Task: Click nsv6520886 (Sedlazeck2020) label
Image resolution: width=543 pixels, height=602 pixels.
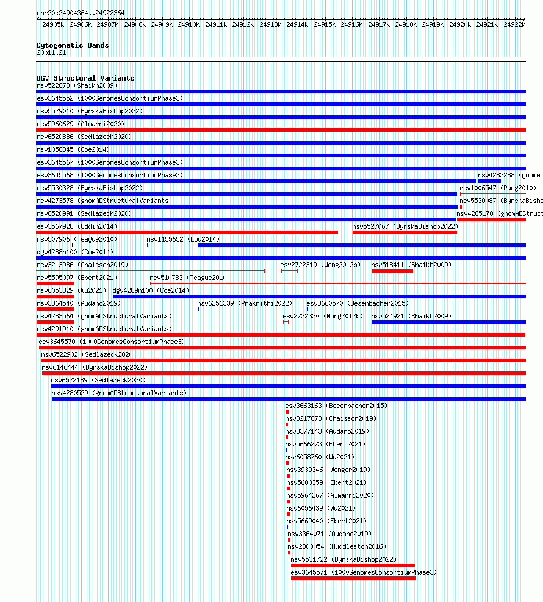Action: (x=84, y=137)
